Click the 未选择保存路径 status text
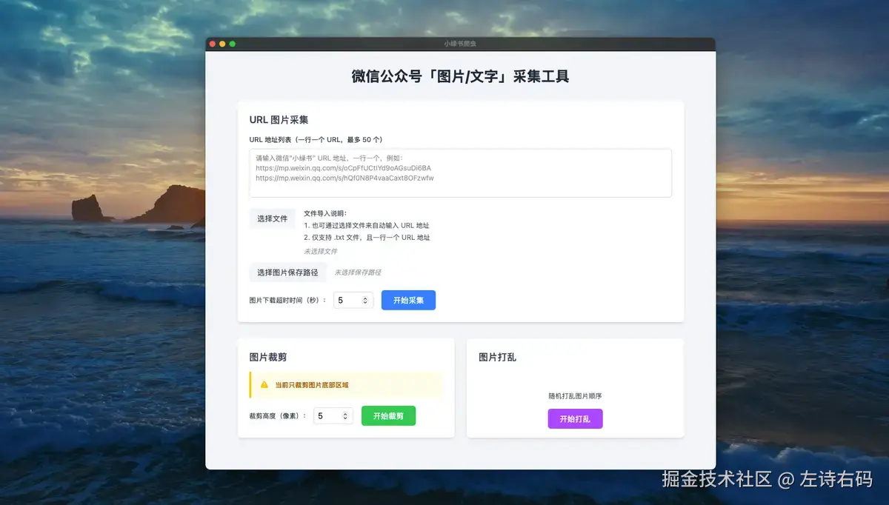This screenshot has height=505, width=889. [x=358, y=272]
